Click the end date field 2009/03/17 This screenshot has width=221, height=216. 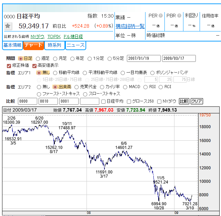[179, 58]
